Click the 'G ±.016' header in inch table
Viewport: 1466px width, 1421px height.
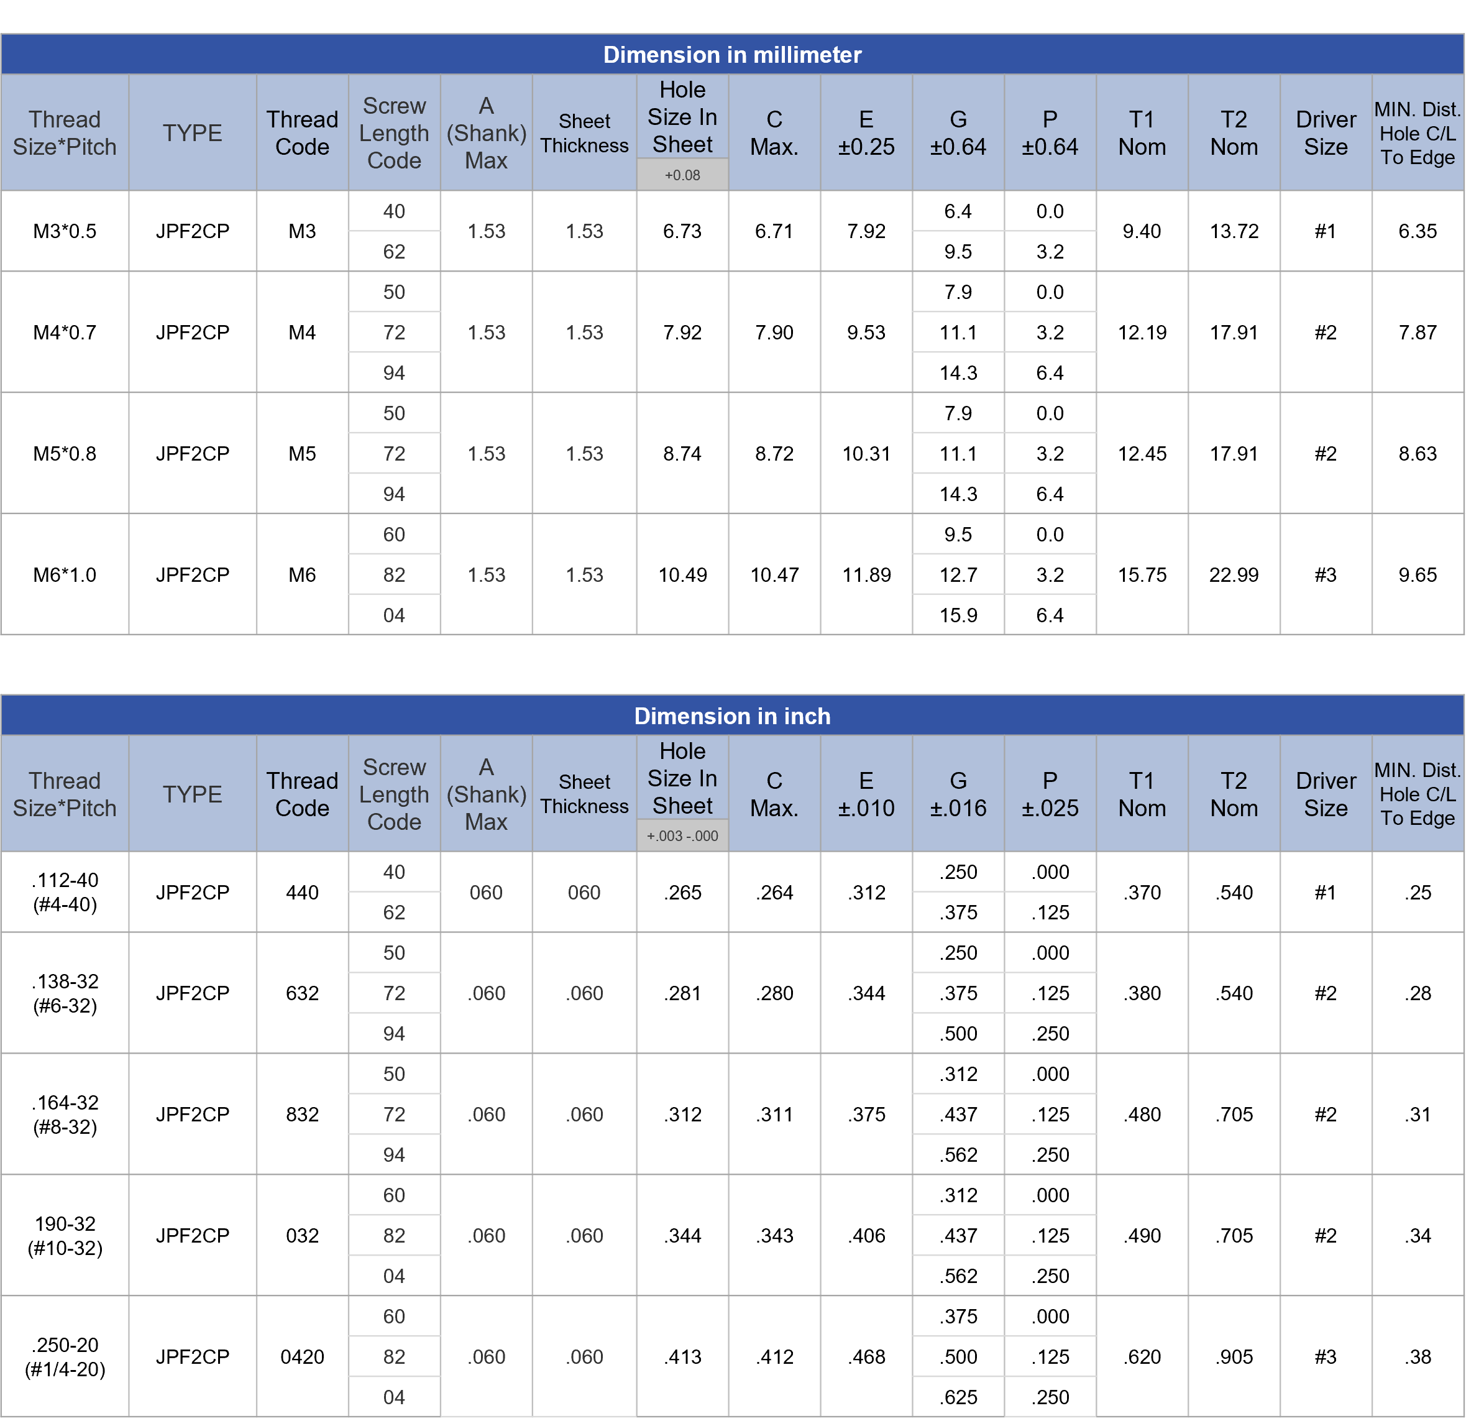tap(958, 794)
